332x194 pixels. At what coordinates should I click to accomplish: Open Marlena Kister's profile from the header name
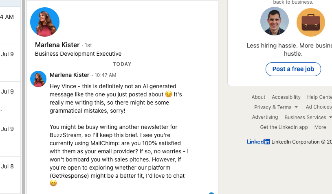(57, 45)
